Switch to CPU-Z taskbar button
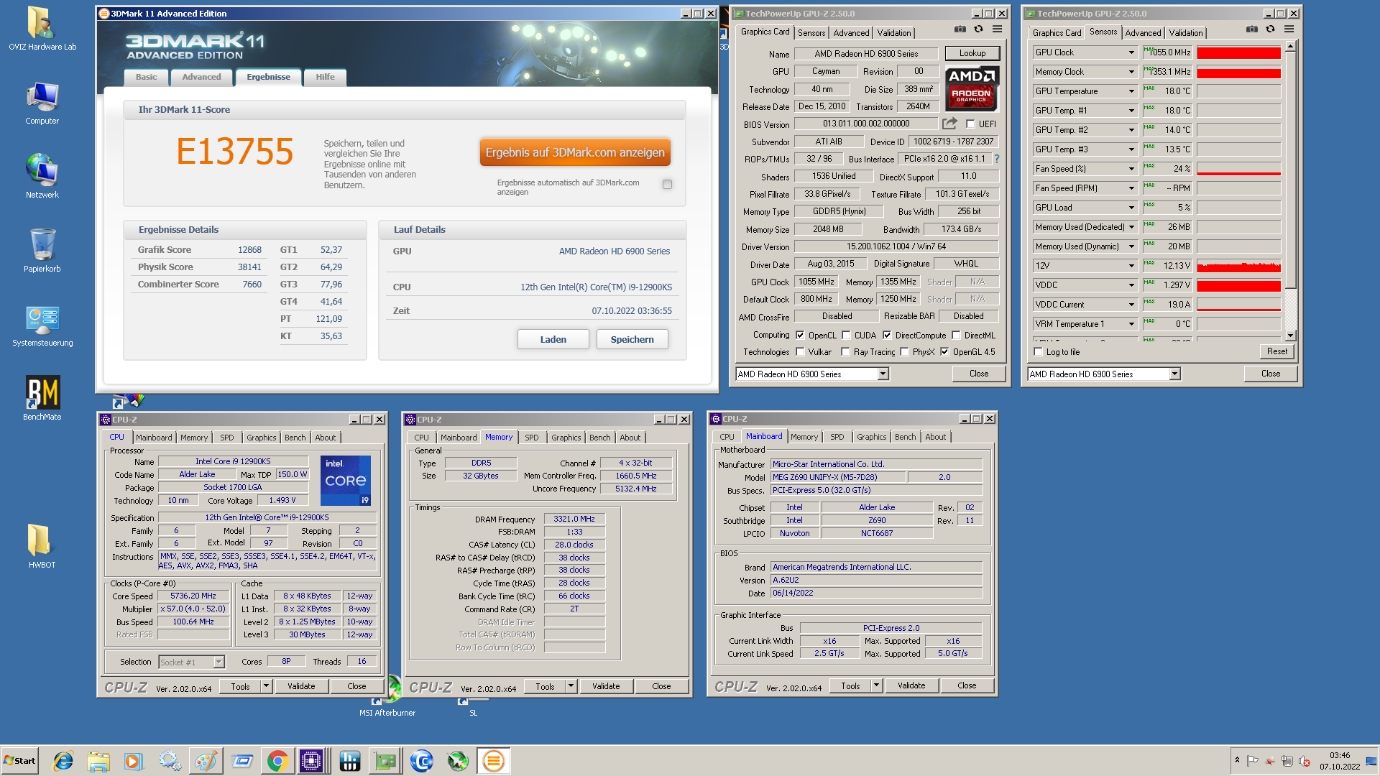This screenshot has height=776, width=1380. pyautogui.click(x=312, y=761)
